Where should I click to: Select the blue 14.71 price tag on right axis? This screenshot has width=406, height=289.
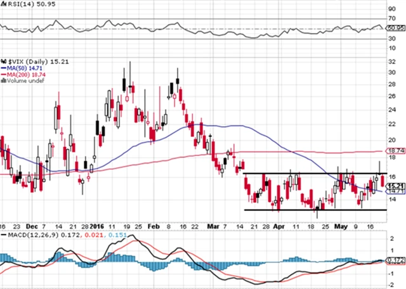click(x=395, y=192)
